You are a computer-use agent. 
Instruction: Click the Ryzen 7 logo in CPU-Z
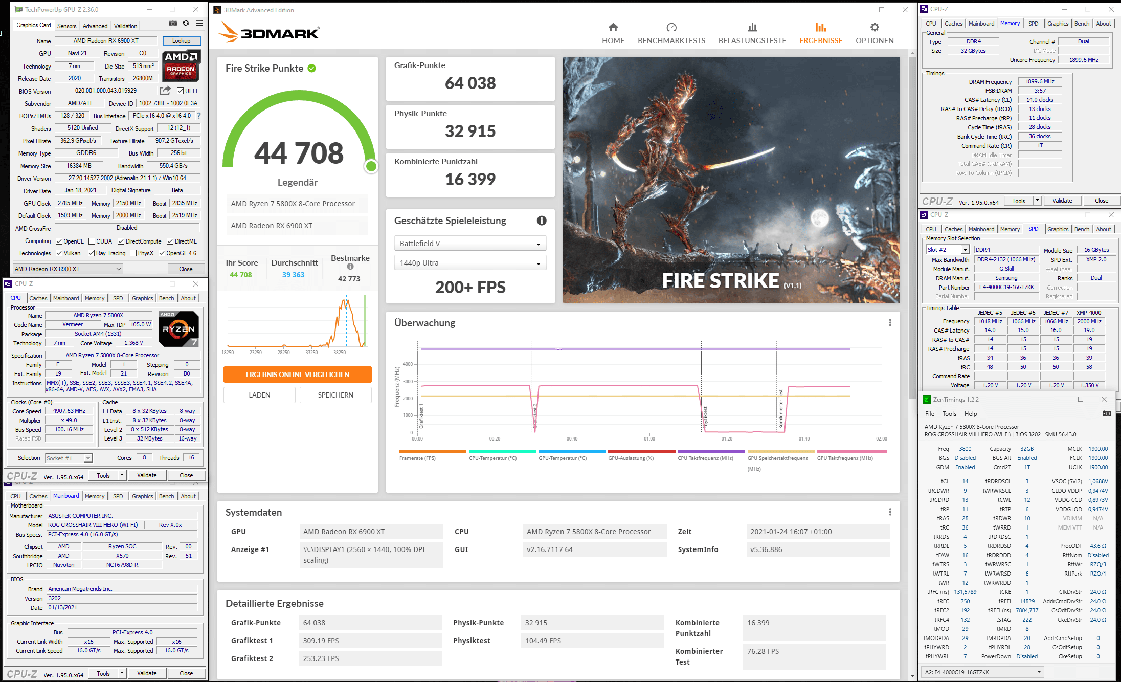coord(178,329)
